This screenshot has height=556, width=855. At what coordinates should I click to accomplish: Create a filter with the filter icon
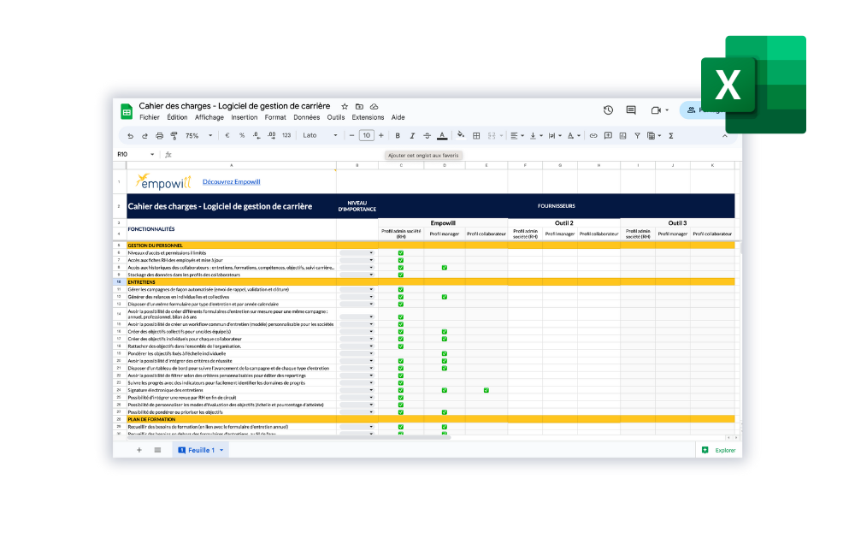(638, 135)
